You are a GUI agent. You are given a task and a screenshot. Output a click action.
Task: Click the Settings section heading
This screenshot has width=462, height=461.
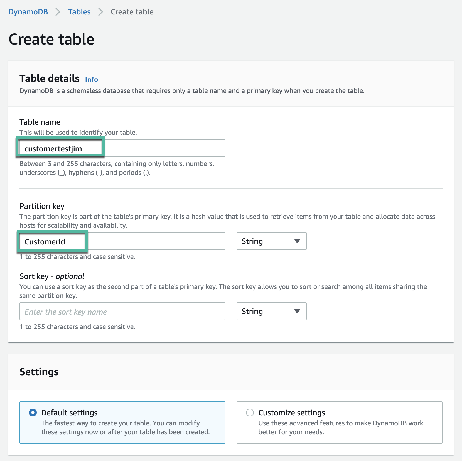[39, 372]
